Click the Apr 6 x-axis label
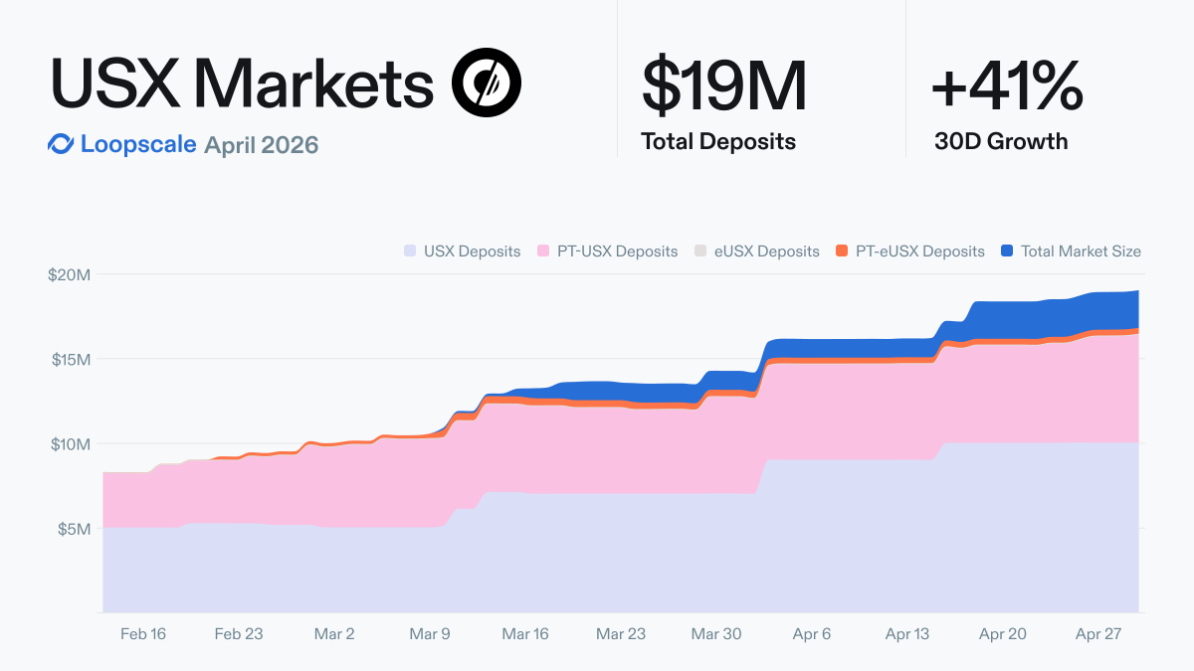Image resolution: width=1194 pixels, height=671 pixels. (x=812, y=633)
